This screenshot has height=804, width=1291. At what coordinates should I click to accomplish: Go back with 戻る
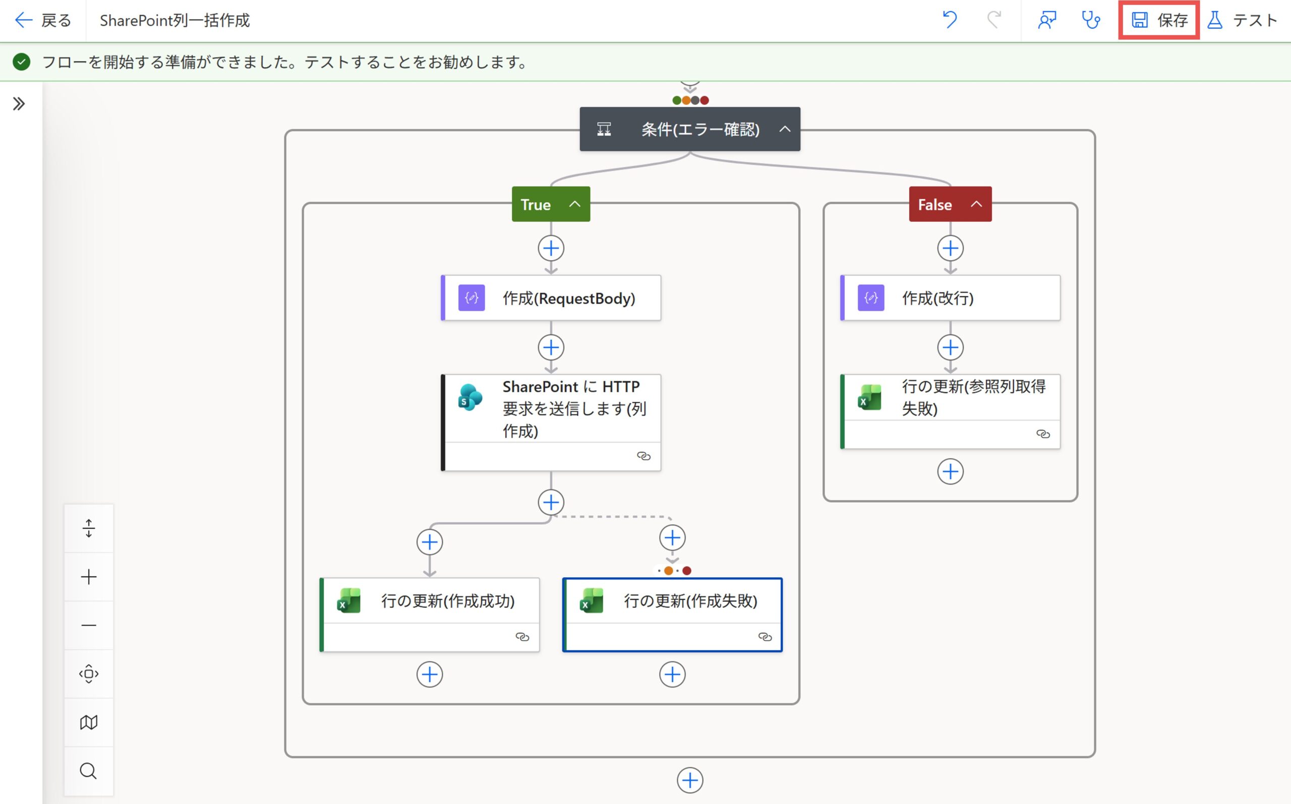coord(42,20)
